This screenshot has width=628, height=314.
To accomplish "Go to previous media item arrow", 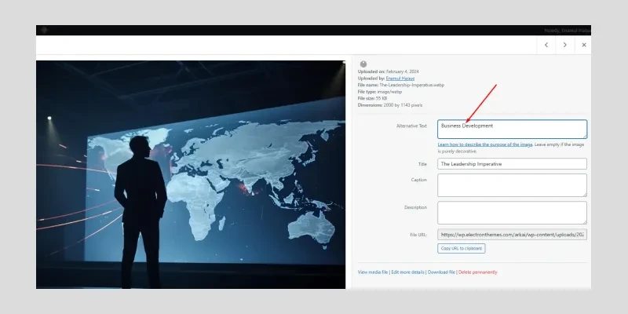I will coord(546,45).
